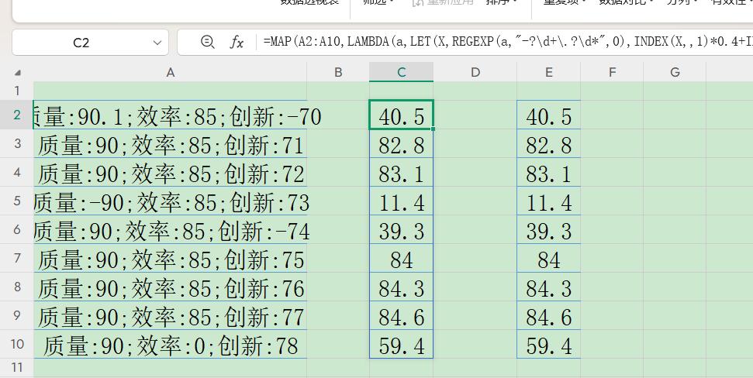Click the Name Box showing C2
This screenshot has height=378, width=753.
[x=90, y=43]
